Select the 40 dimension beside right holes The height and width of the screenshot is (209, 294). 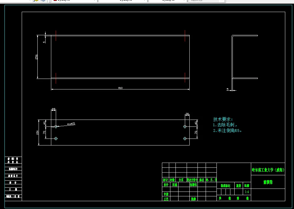(x=196, y=123)
